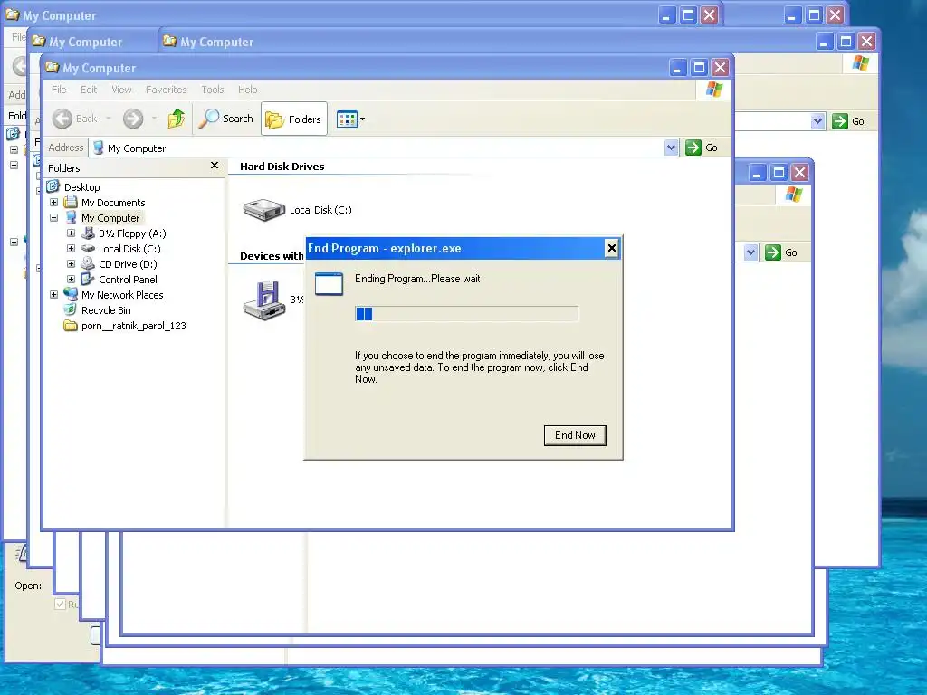Click the Local Disk (C:) drive icon in the main pane
Screen dimensions: 927x695
263,210
